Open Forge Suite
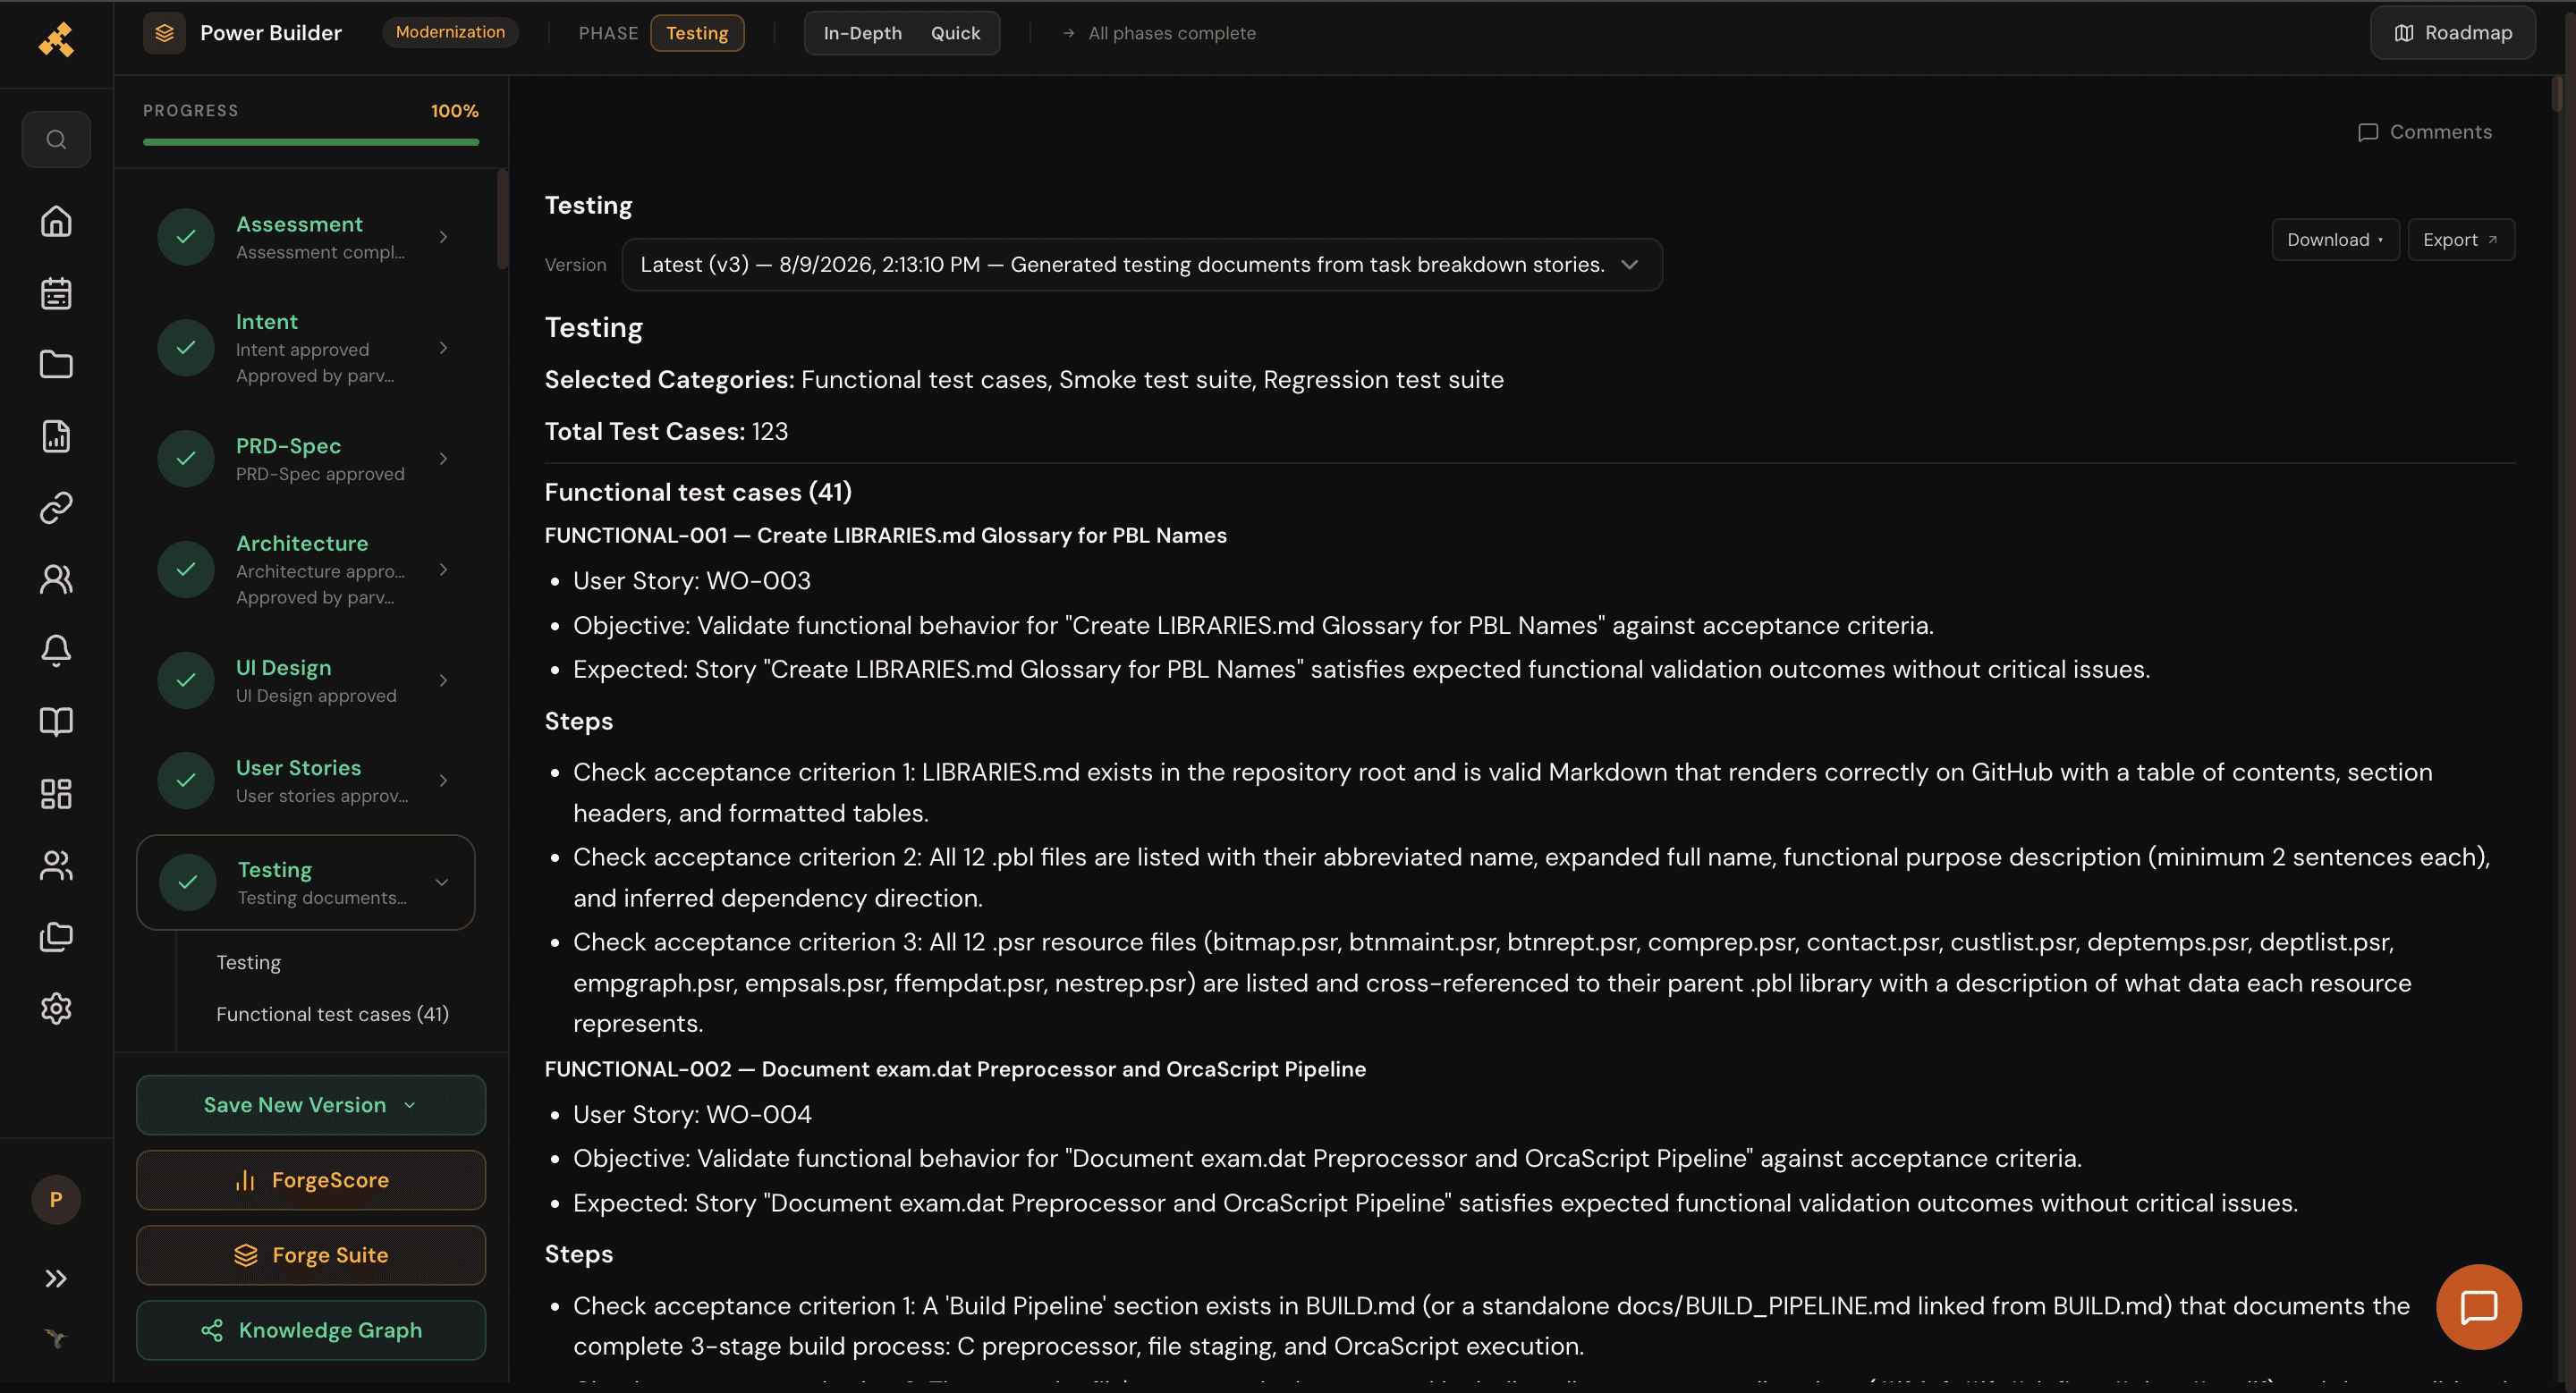2576x1393 pixels. tap(311, 1255)
